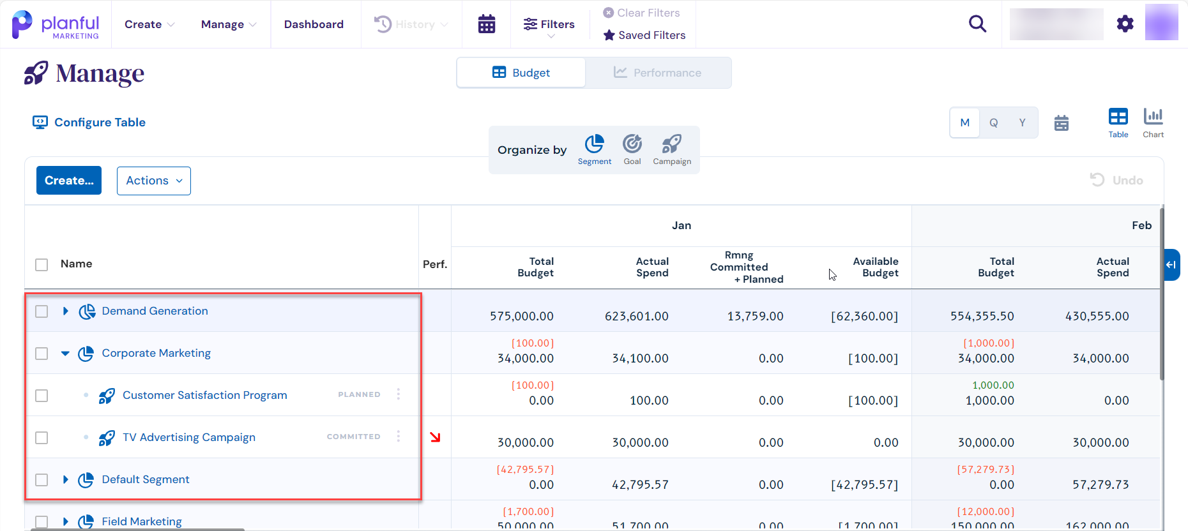Open the calendar icon in top navigation
Image resolution: width=1188 pixels, height=531 pixels.
[x=487, y=24]
